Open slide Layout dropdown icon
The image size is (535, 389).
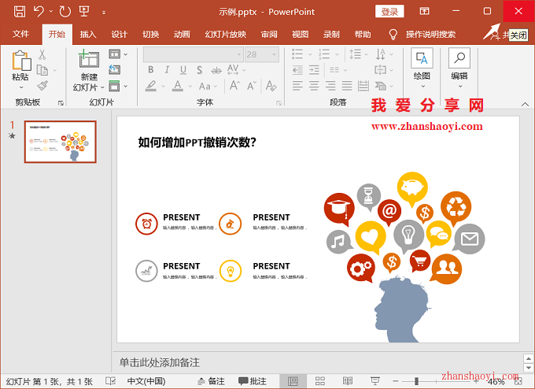point(118,54)
